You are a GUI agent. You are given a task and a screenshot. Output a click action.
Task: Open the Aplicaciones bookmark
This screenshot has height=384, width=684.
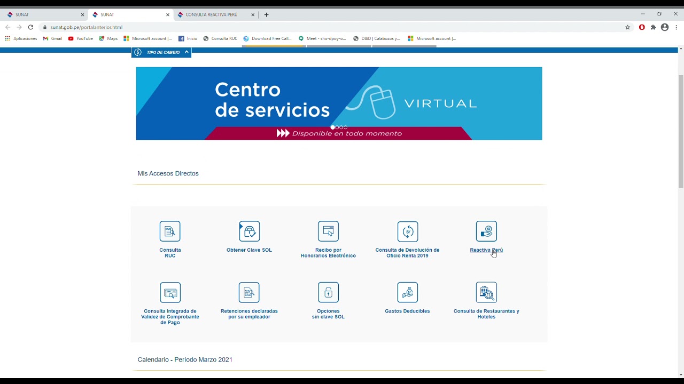[21, 38]
